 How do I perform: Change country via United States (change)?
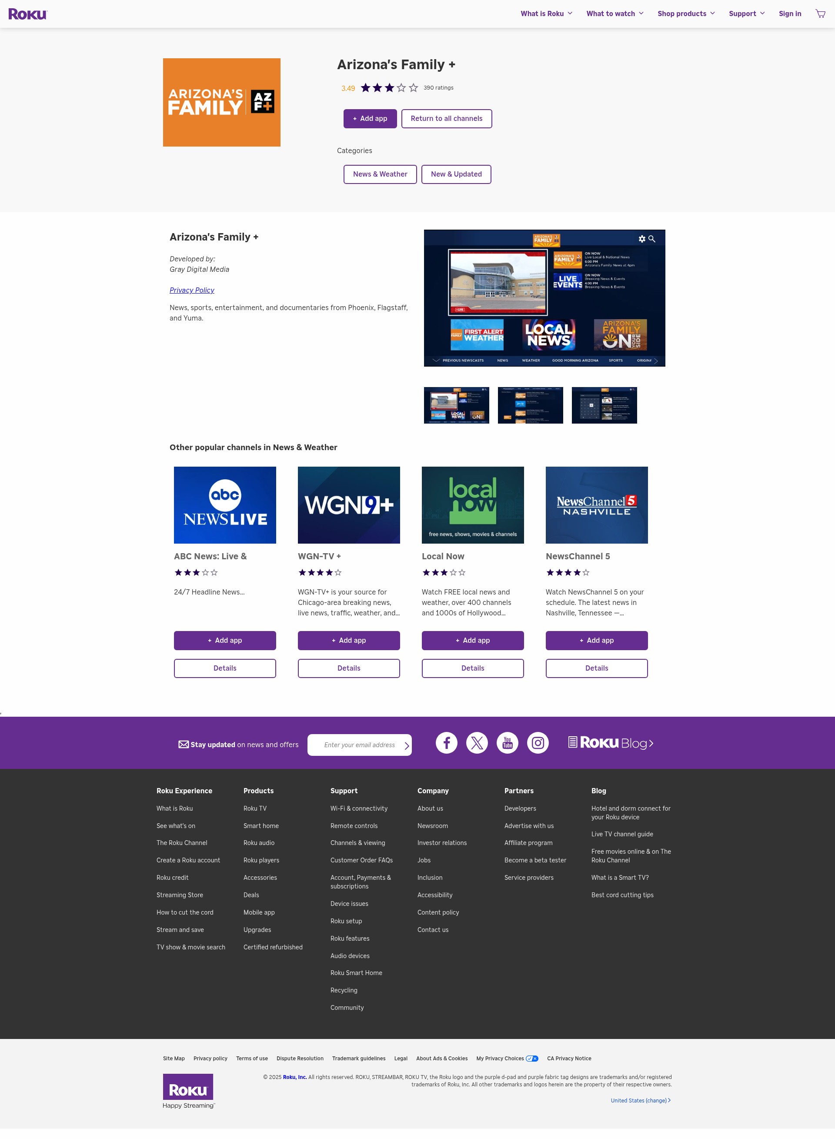pos(641,1101)
